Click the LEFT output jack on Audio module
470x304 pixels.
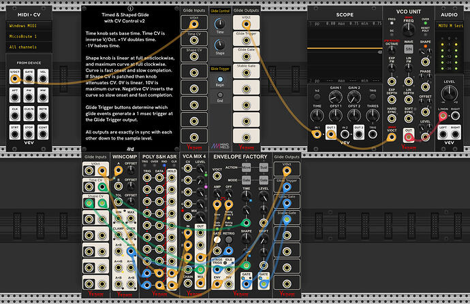(443, 135)
